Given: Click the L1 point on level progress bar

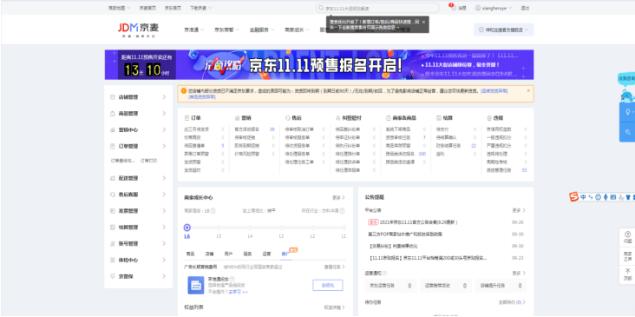Looking at the screenshot, I should [x=344, y=228].
